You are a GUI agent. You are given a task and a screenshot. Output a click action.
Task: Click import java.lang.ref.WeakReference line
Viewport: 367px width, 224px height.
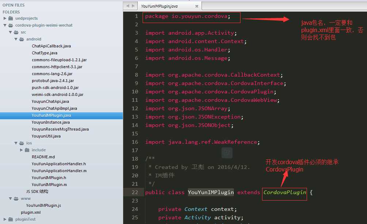pyautogui.click(x=203, y=142)
